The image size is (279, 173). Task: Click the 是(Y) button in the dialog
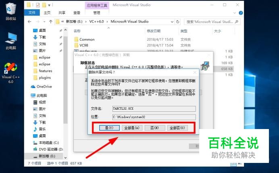coord(109,128)
